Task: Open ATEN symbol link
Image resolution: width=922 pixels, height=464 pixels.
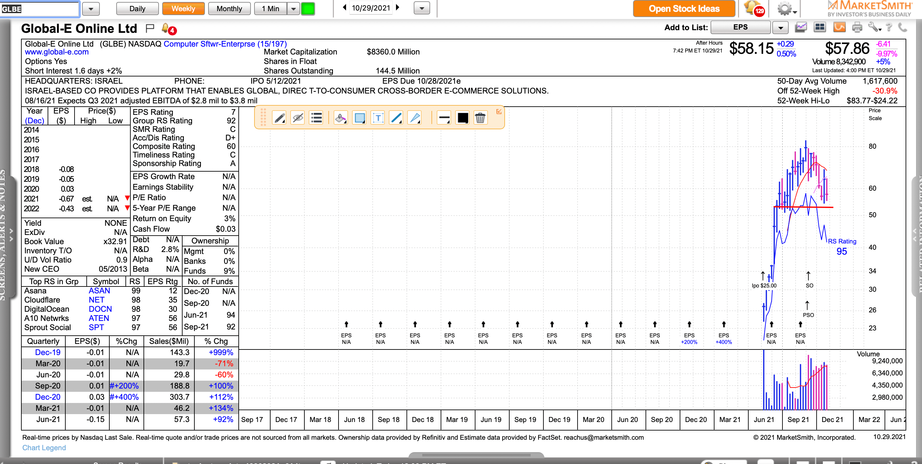Action: coord(99,318)
